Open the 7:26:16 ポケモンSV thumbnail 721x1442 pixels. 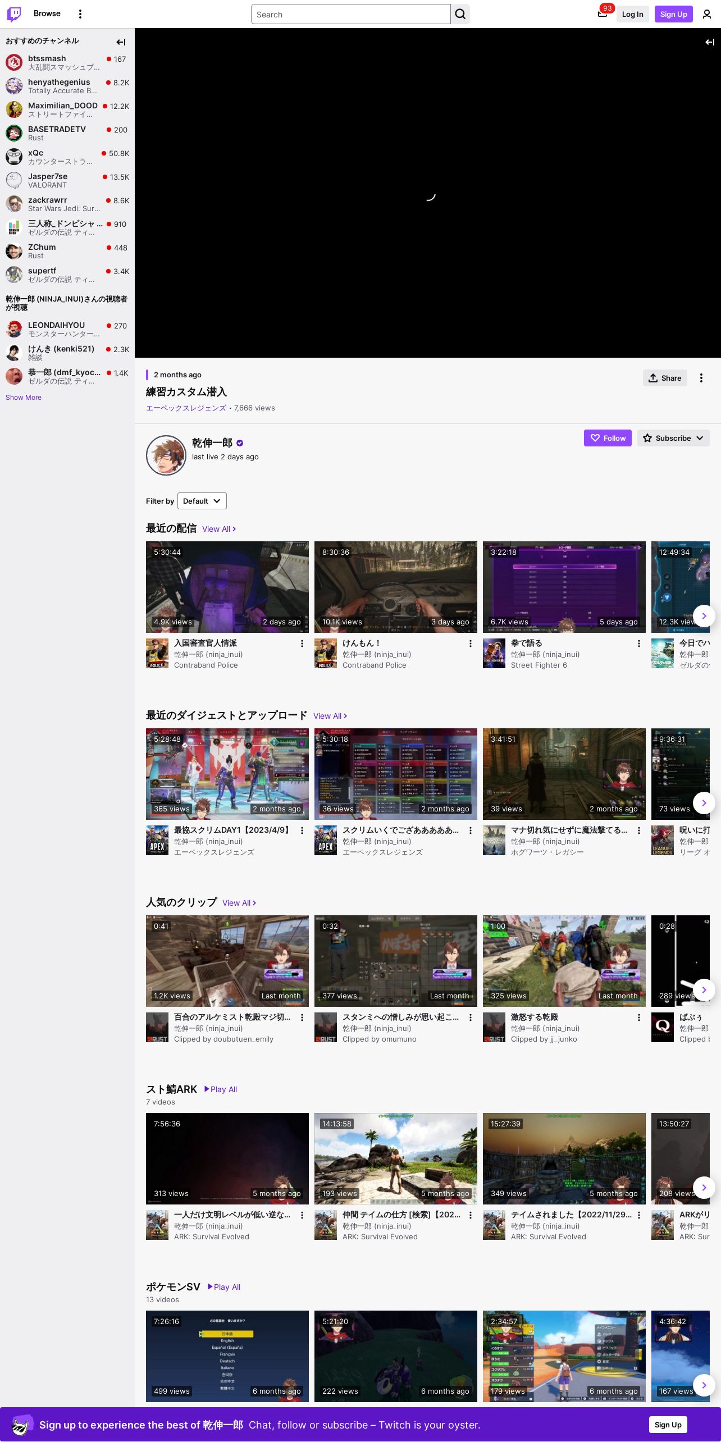click(227, 1357)
